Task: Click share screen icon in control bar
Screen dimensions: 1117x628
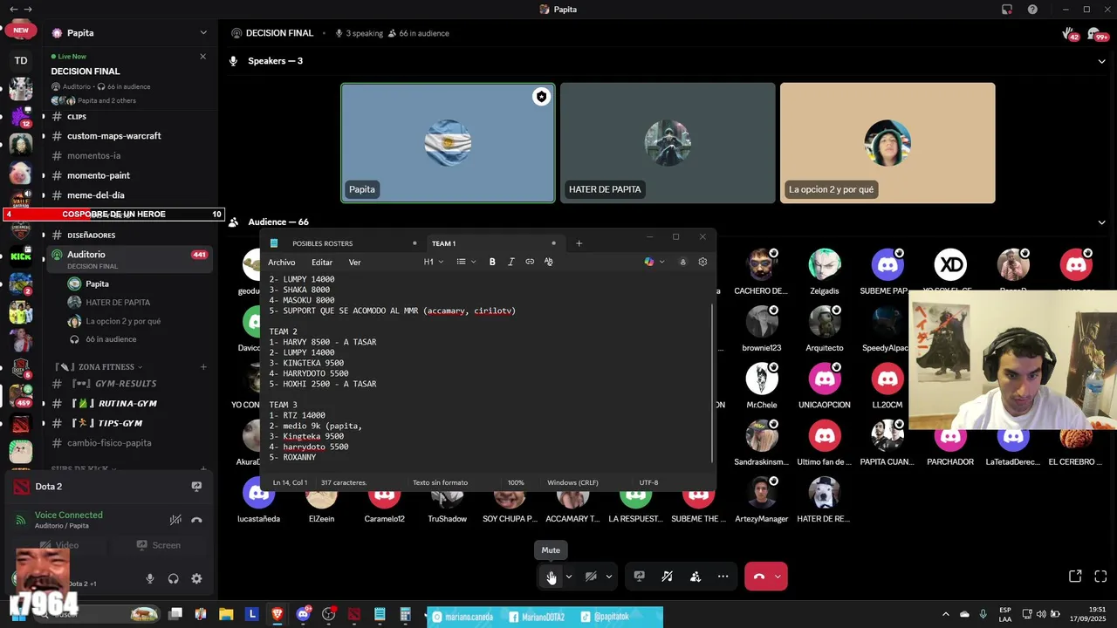Action: click(639, 577)
